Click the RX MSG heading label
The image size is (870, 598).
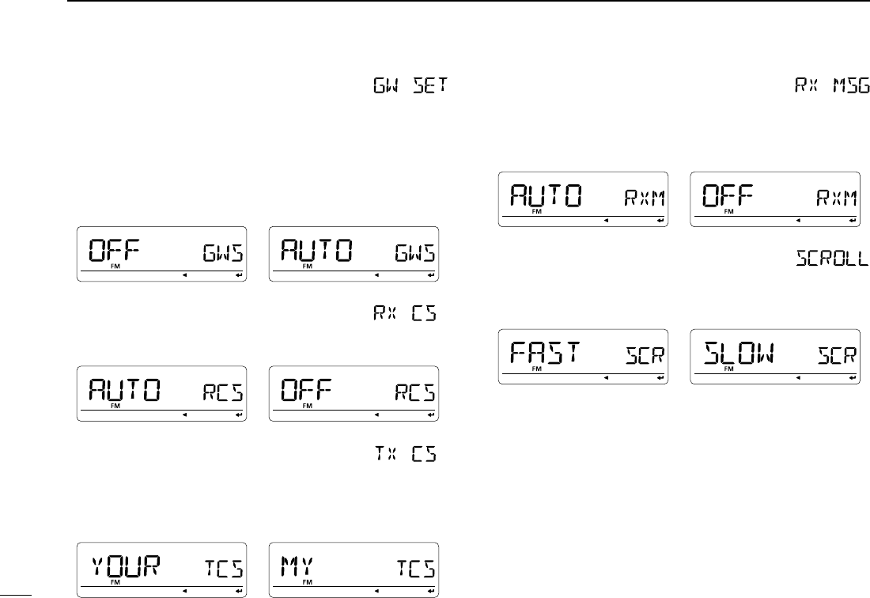832,85
